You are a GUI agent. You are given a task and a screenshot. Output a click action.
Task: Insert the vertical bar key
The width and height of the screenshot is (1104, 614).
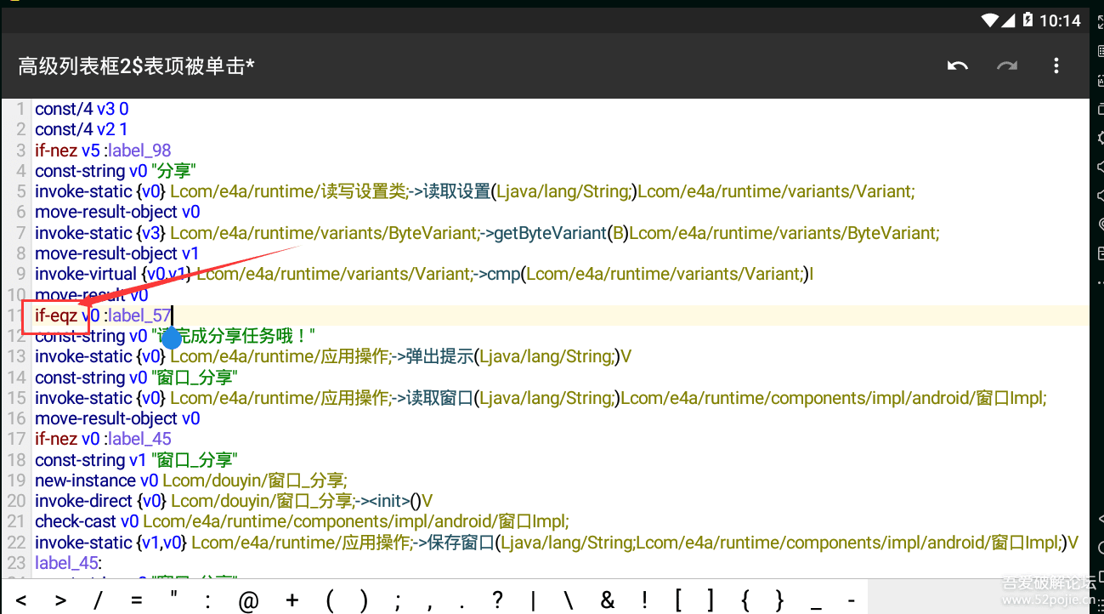[x=534, y=601]
